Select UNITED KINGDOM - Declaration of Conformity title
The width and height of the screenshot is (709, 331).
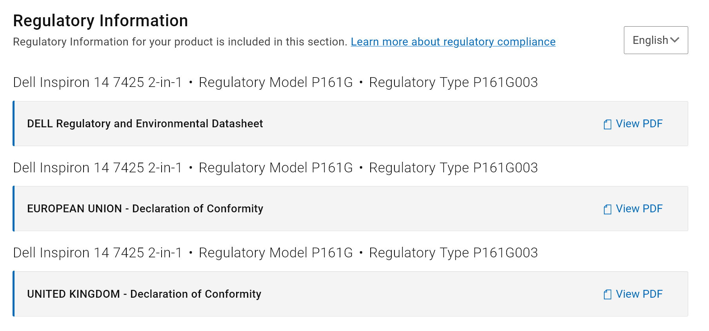[x=144, y=294]
